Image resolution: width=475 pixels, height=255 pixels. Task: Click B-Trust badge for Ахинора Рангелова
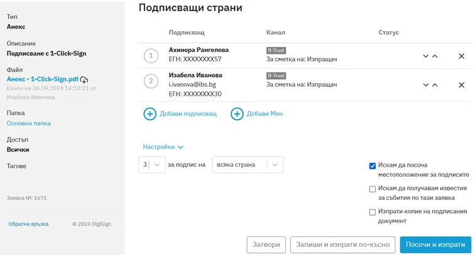pyautogui.click(x=276, y=50)
